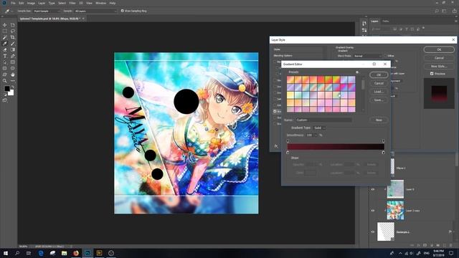Screen dimensions: 459x258
Task: Open File Explorer from the taskbar
Action: coord(64,253)
